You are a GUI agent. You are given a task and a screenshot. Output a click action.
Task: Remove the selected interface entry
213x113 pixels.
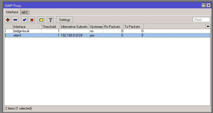(15, 20)
